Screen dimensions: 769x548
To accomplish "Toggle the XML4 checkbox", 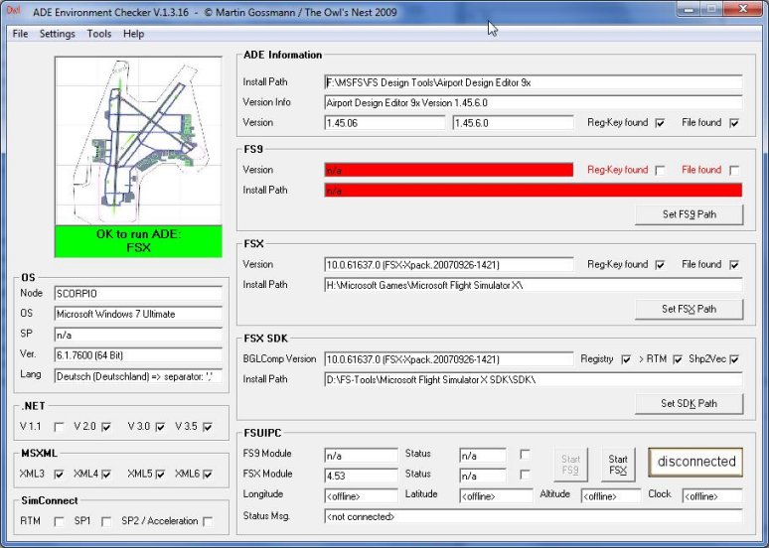I will (x=106, y=474).
